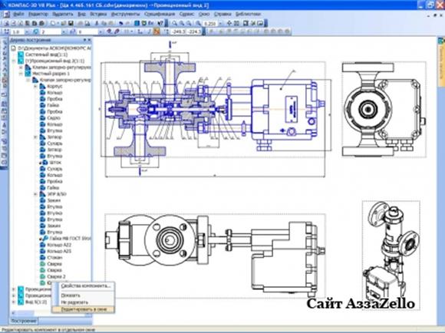Click the context help pointer icon
445x333 pixels.
160,23
